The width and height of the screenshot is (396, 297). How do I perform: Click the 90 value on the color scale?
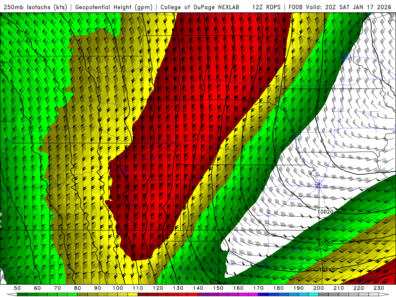tap(98, 288)
